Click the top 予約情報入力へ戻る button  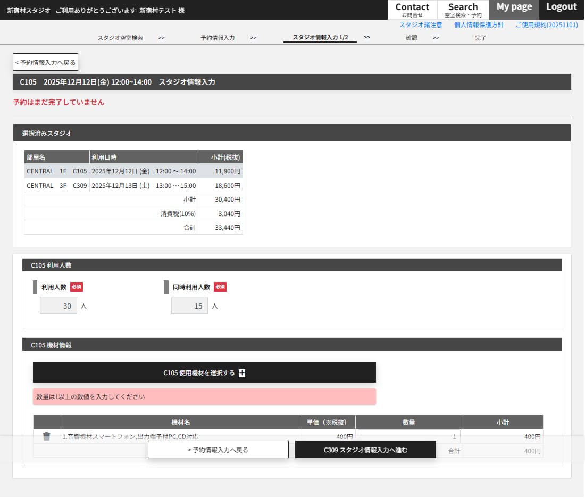pyautogui.click(x=45, y=62)
